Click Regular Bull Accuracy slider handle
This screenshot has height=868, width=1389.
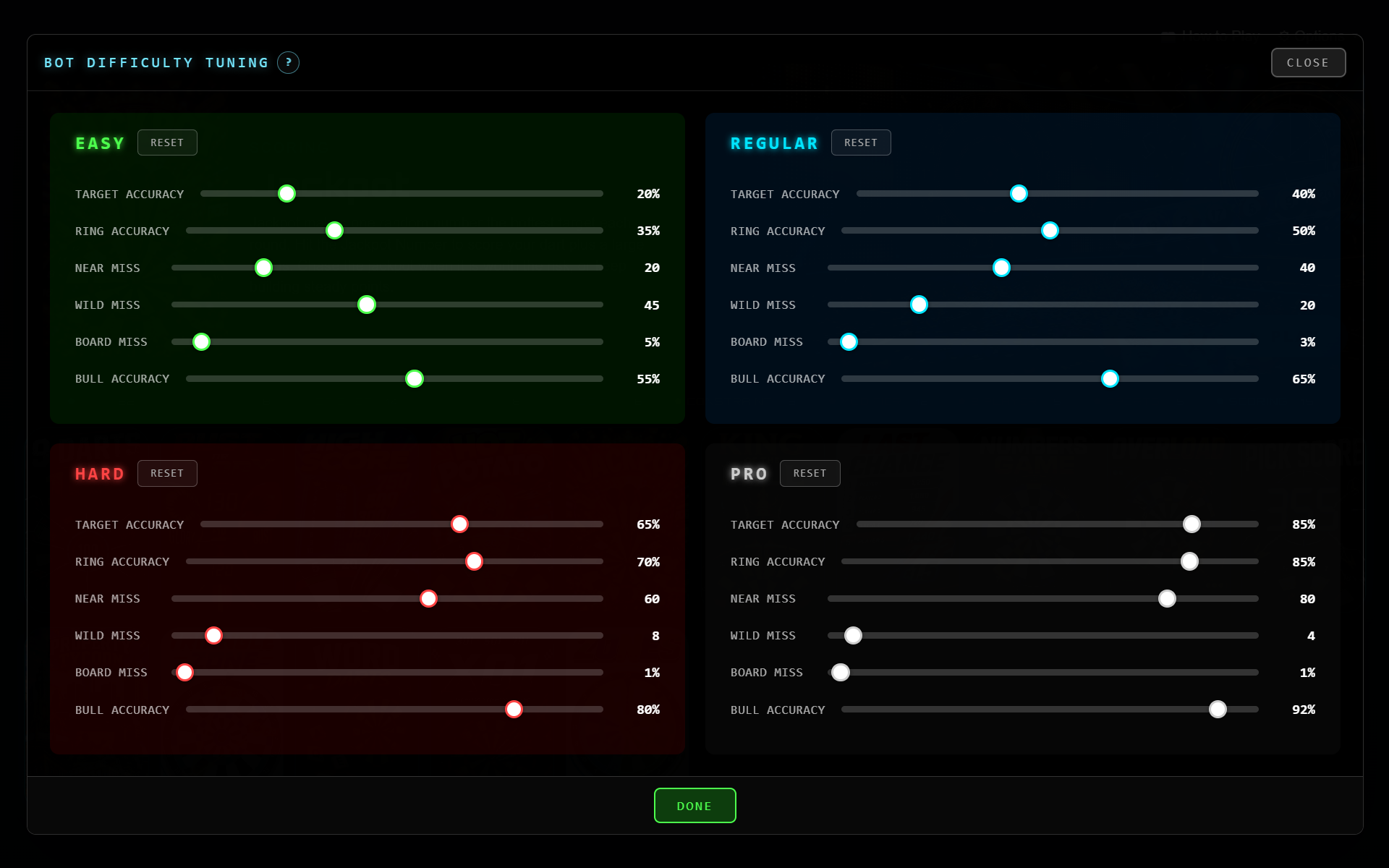click(1110, 379)
